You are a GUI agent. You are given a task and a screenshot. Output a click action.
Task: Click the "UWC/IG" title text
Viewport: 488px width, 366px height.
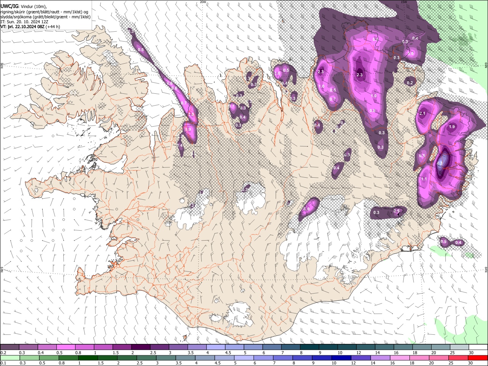click(10, 6)
